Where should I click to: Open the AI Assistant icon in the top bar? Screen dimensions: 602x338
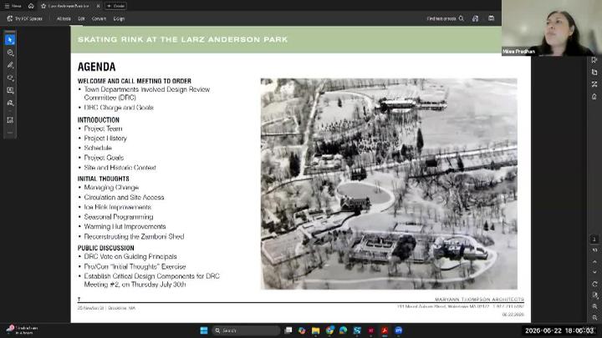pyautogui.click(x=475, y=18)
